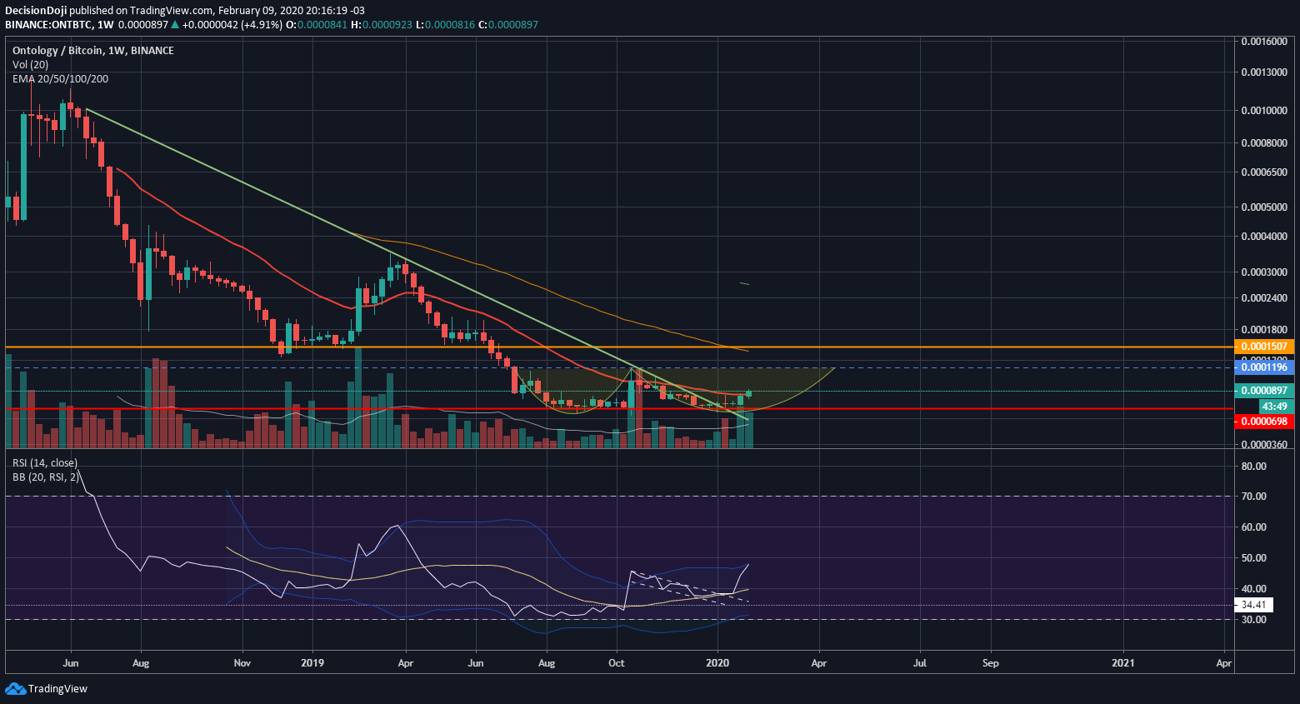Click the H:0.0000923 high value in header
Viewport: 1300px width, 704px height.
pyautogui.click(x=381, y=25)
